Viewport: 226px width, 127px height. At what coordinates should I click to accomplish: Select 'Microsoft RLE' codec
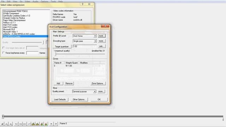coord(9,29)
